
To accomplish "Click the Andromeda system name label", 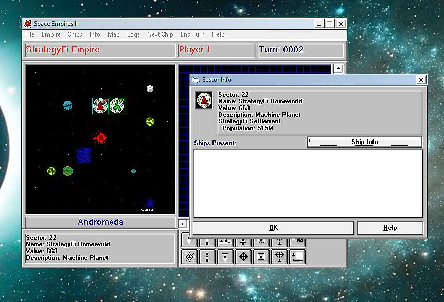I will click(x=100, y=222).
